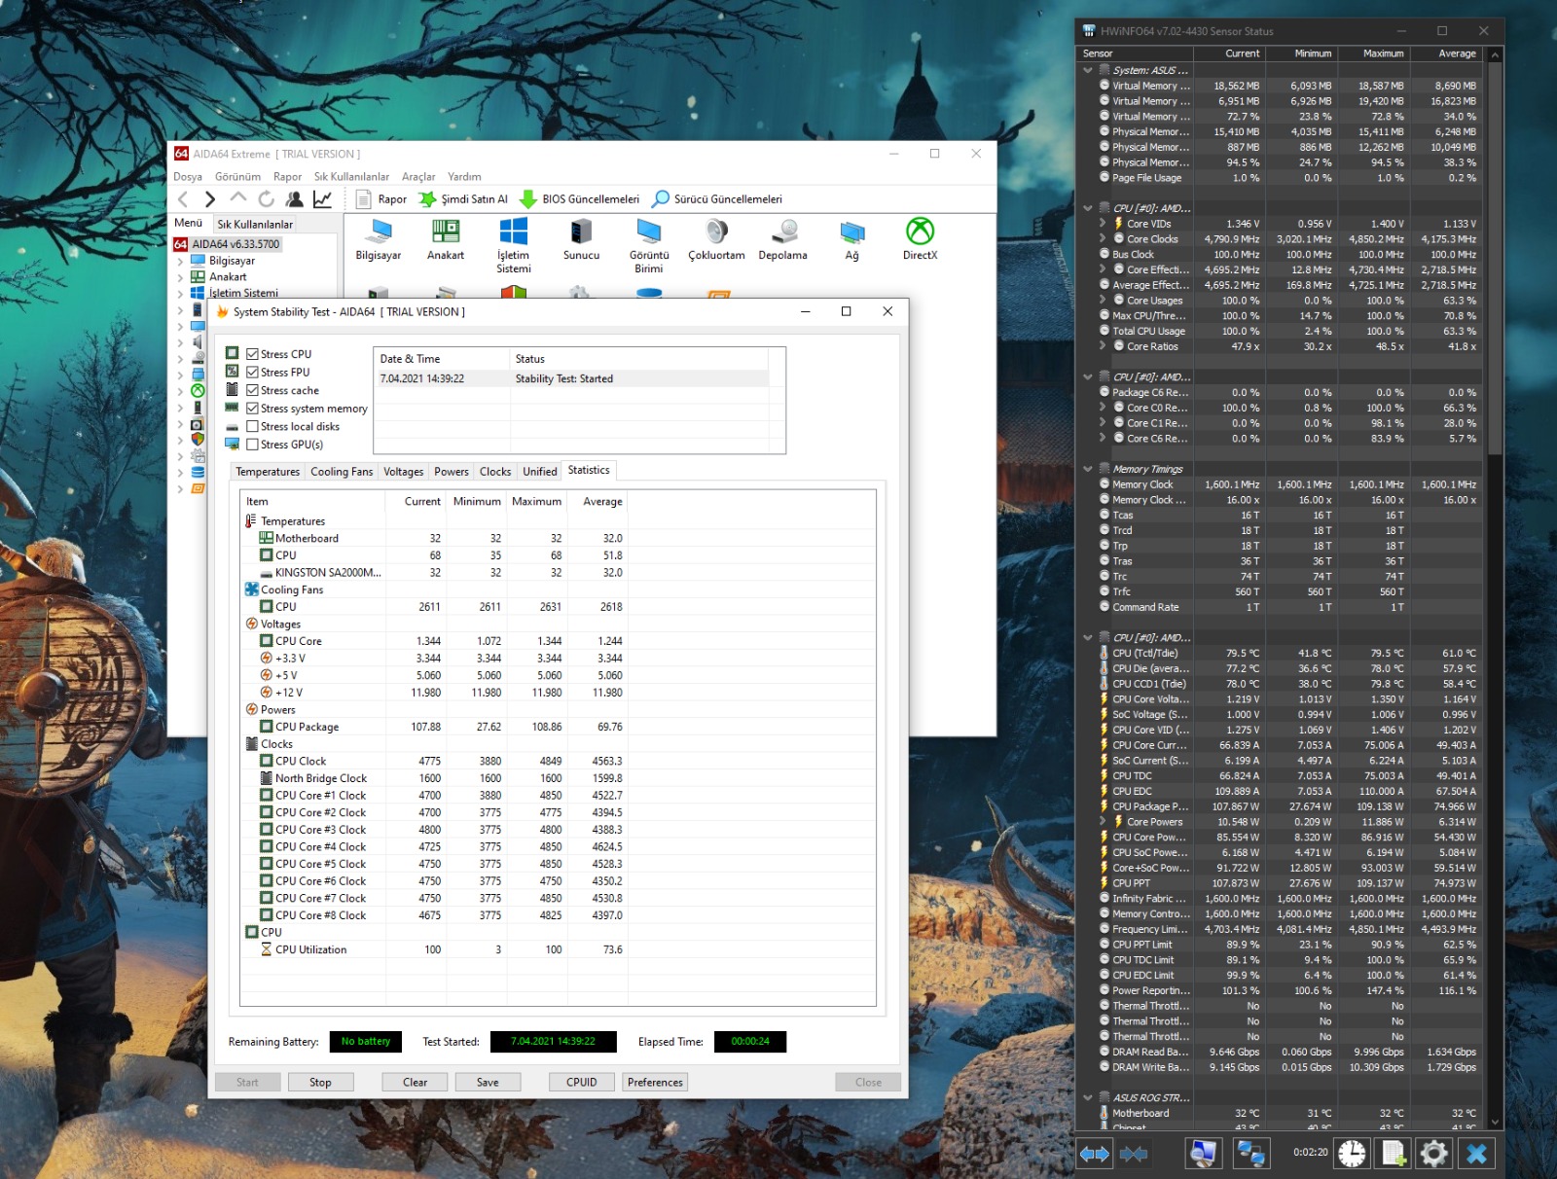Viewport: 1557px width, 1179px height.
Task: Collapse ASUS ROG STR section in HWiNFO
Action: pos(1088,1097)
